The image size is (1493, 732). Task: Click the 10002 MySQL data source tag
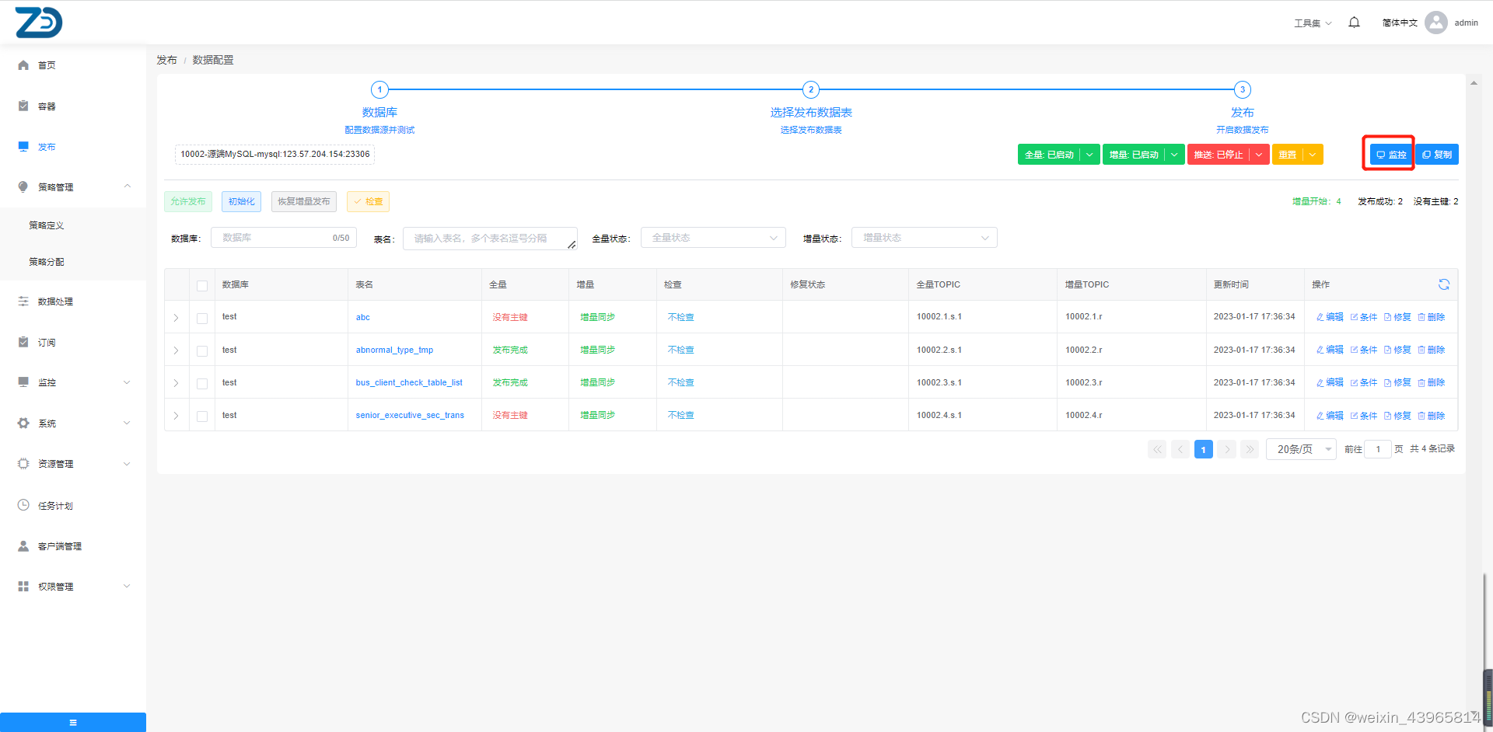(x=274, y=154)
